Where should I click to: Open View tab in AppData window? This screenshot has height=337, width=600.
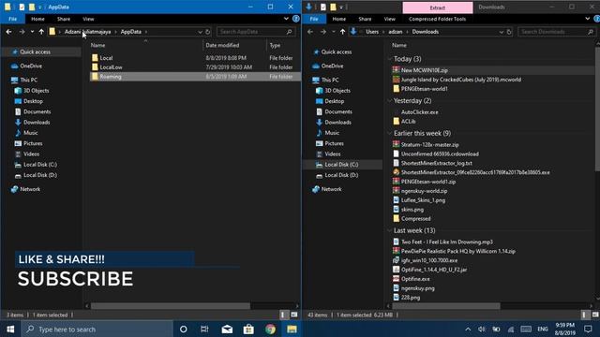pos(88,19)
